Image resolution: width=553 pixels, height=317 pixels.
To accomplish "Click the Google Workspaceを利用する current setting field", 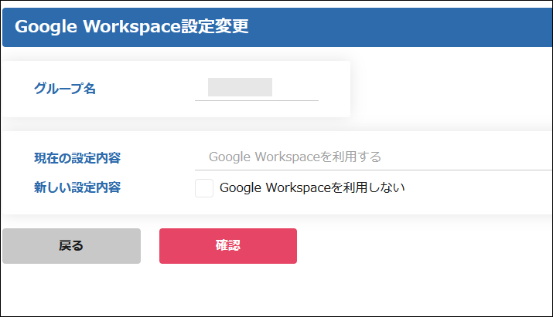I will click(371, 157).
